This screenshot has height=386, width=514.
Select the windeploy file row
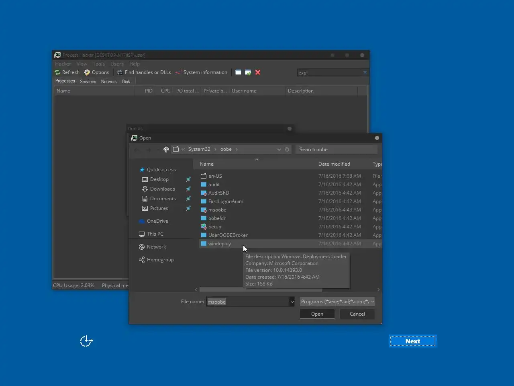[x=290, y=244]
